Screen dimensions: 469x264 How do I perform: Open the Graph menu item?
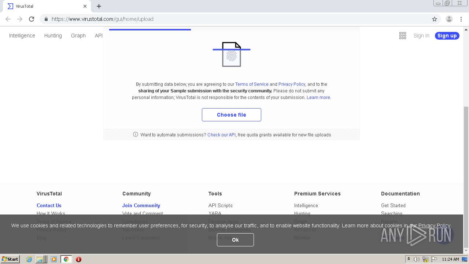tap(78, 36)
